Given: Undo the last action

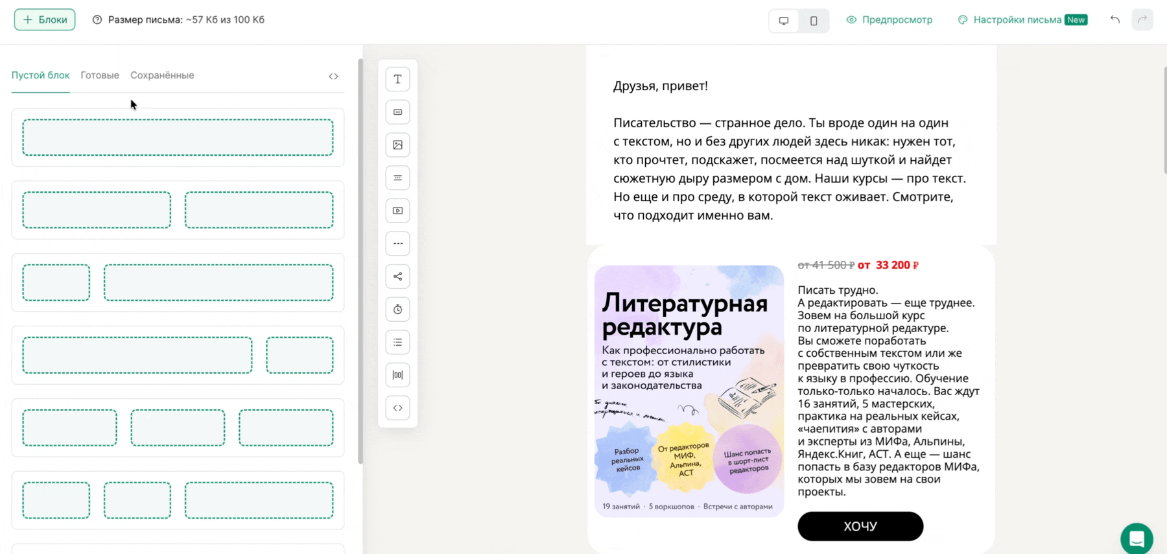Looking at the screenshot, I should pos(1115,19).
